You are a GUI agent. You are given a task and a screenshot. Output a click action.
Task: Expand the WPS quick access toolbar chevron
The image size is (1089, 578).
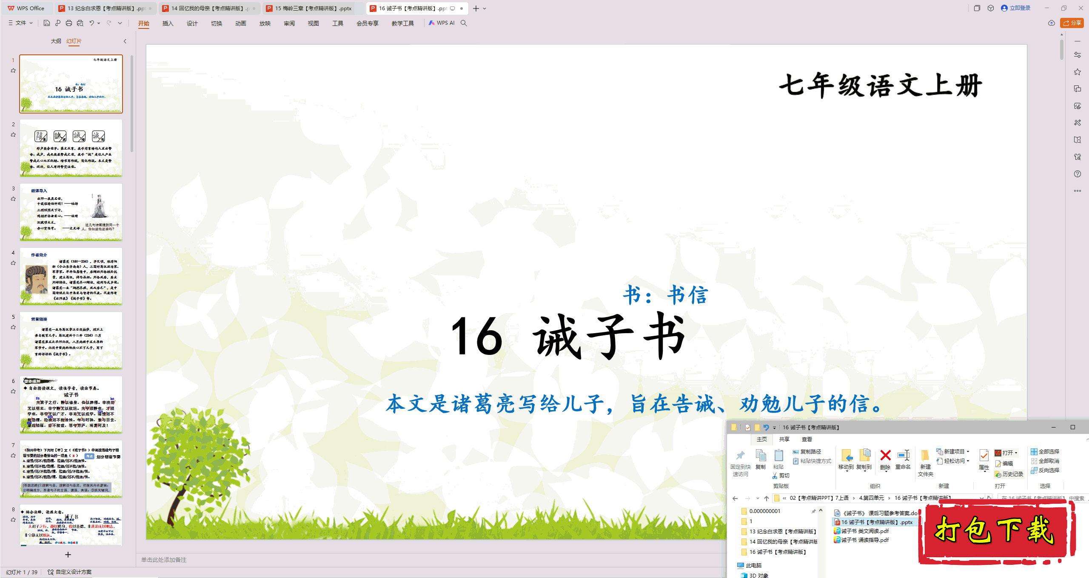(120, 23)
